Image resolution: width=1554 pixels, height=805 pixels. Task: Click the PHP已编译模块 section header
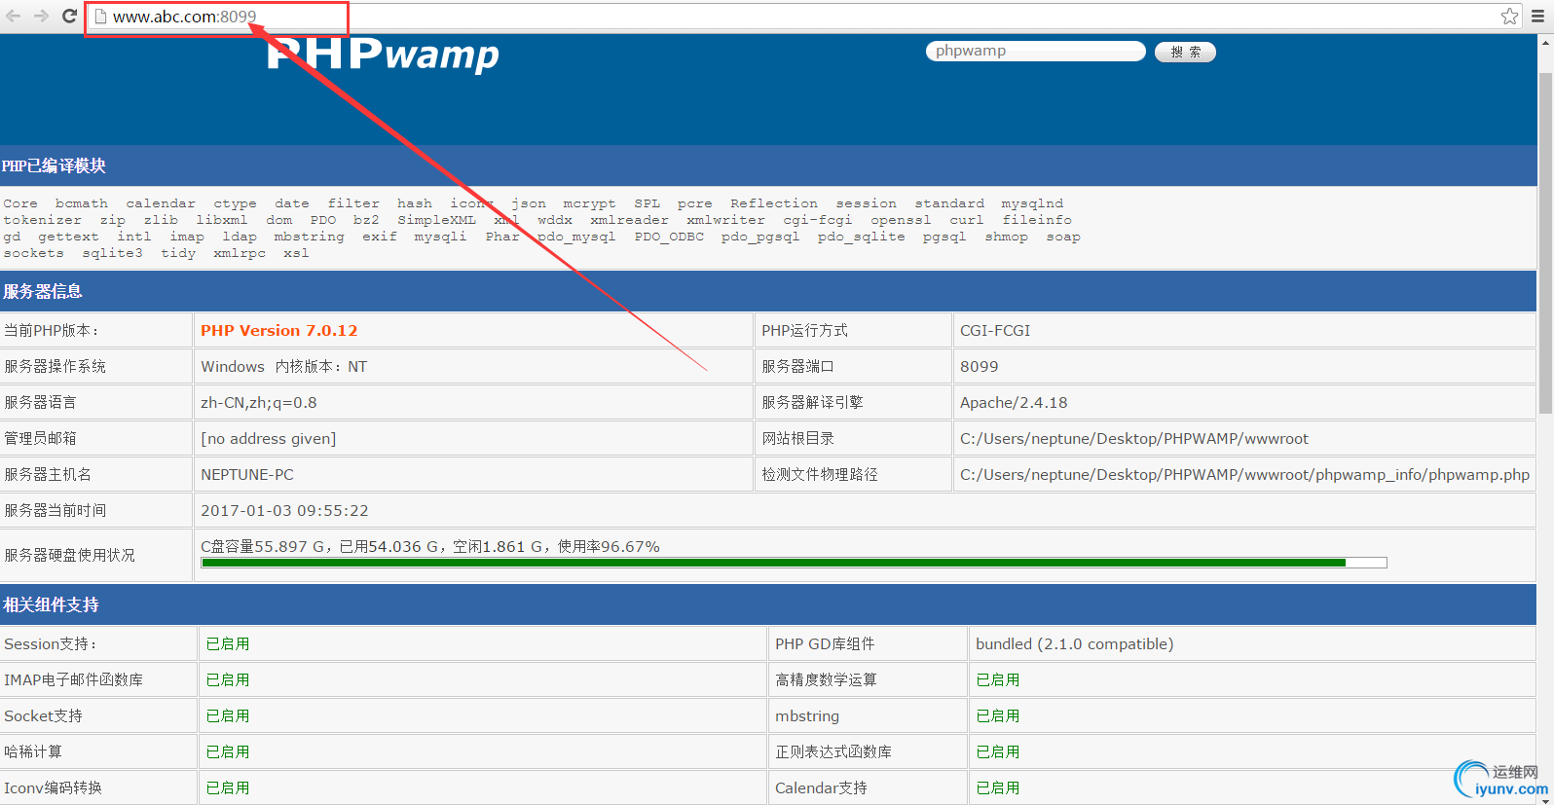pyautogui.click(x=768, y=165)
